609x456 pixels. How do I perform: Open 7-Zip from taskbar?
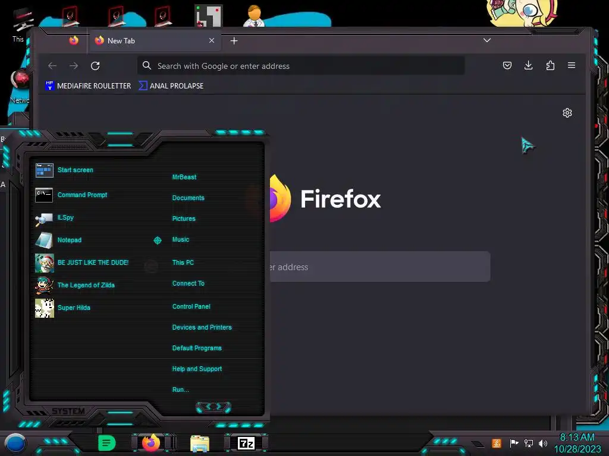tap(246, 443)
